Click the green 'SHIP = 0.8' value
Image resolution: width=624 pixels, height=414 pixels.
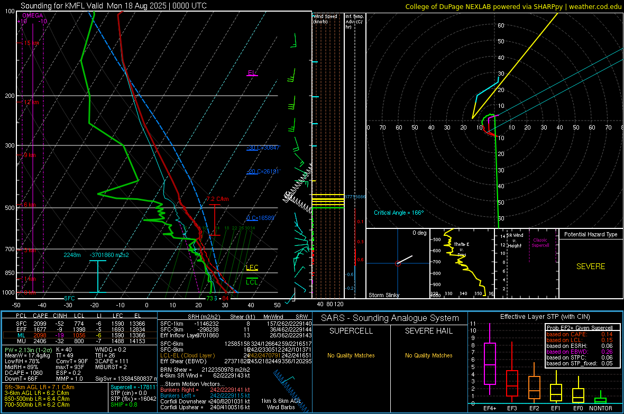coord(124,404)
